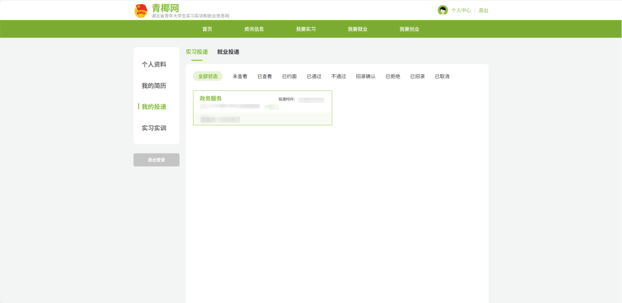Filter by 招录确认 status

click(x=366, y=76)
